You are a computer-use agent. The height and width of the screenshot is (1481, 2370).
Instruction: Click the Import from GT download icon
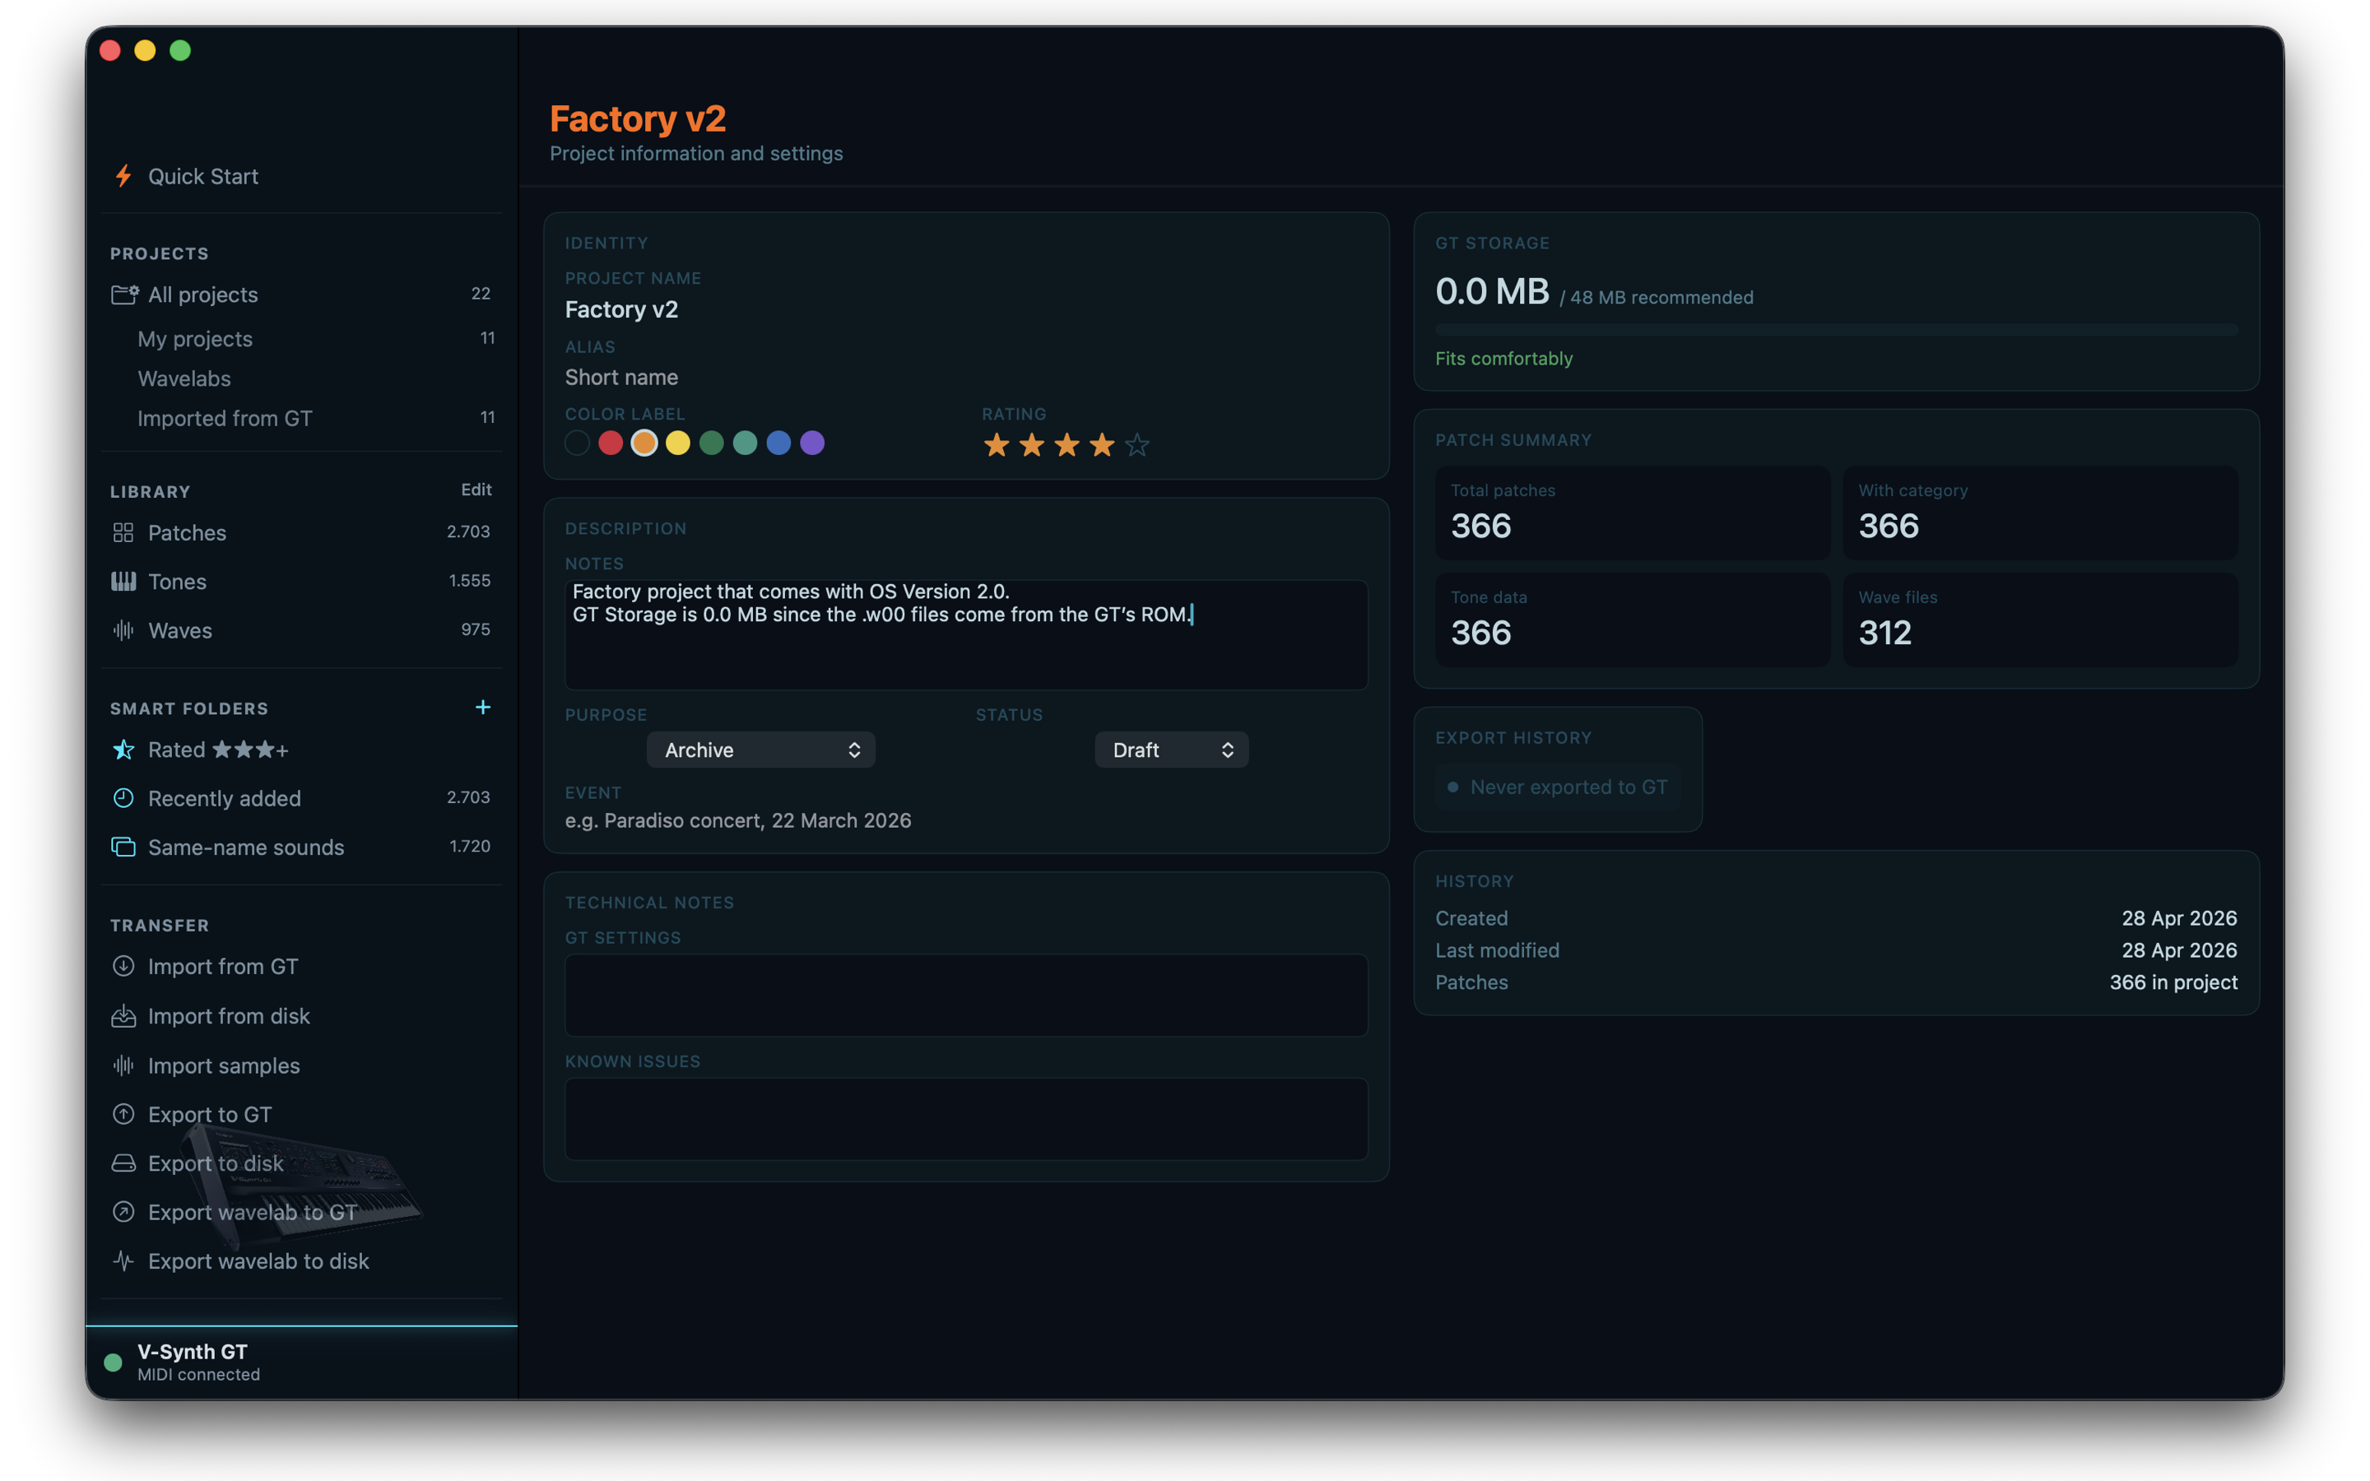123,967
